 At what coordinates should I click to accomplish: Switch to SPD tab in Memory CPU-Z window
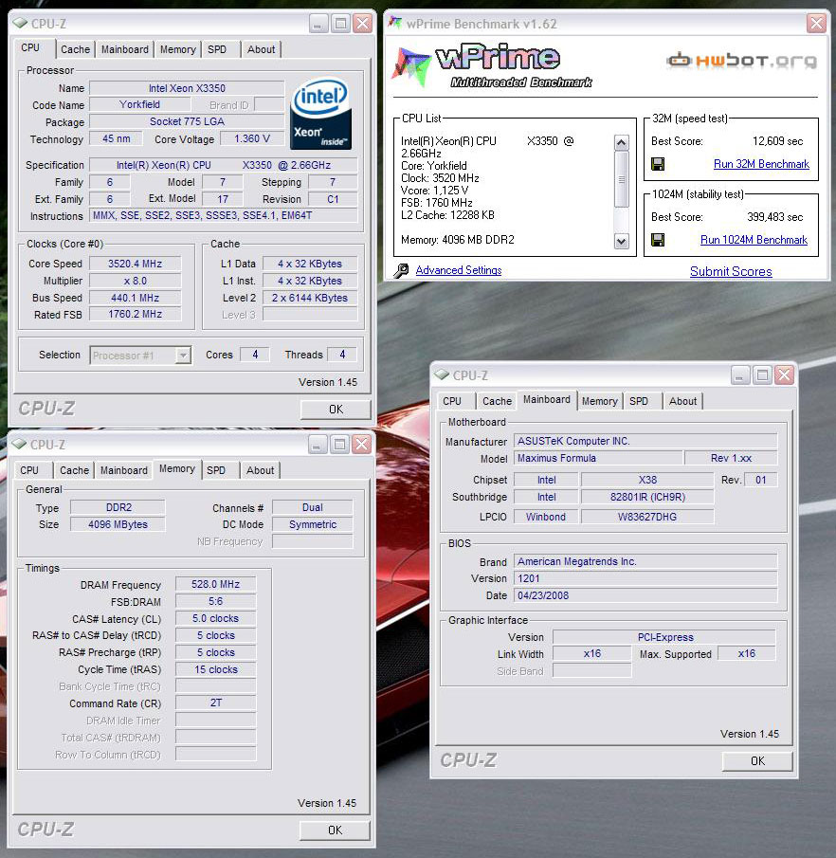point(215,470)
